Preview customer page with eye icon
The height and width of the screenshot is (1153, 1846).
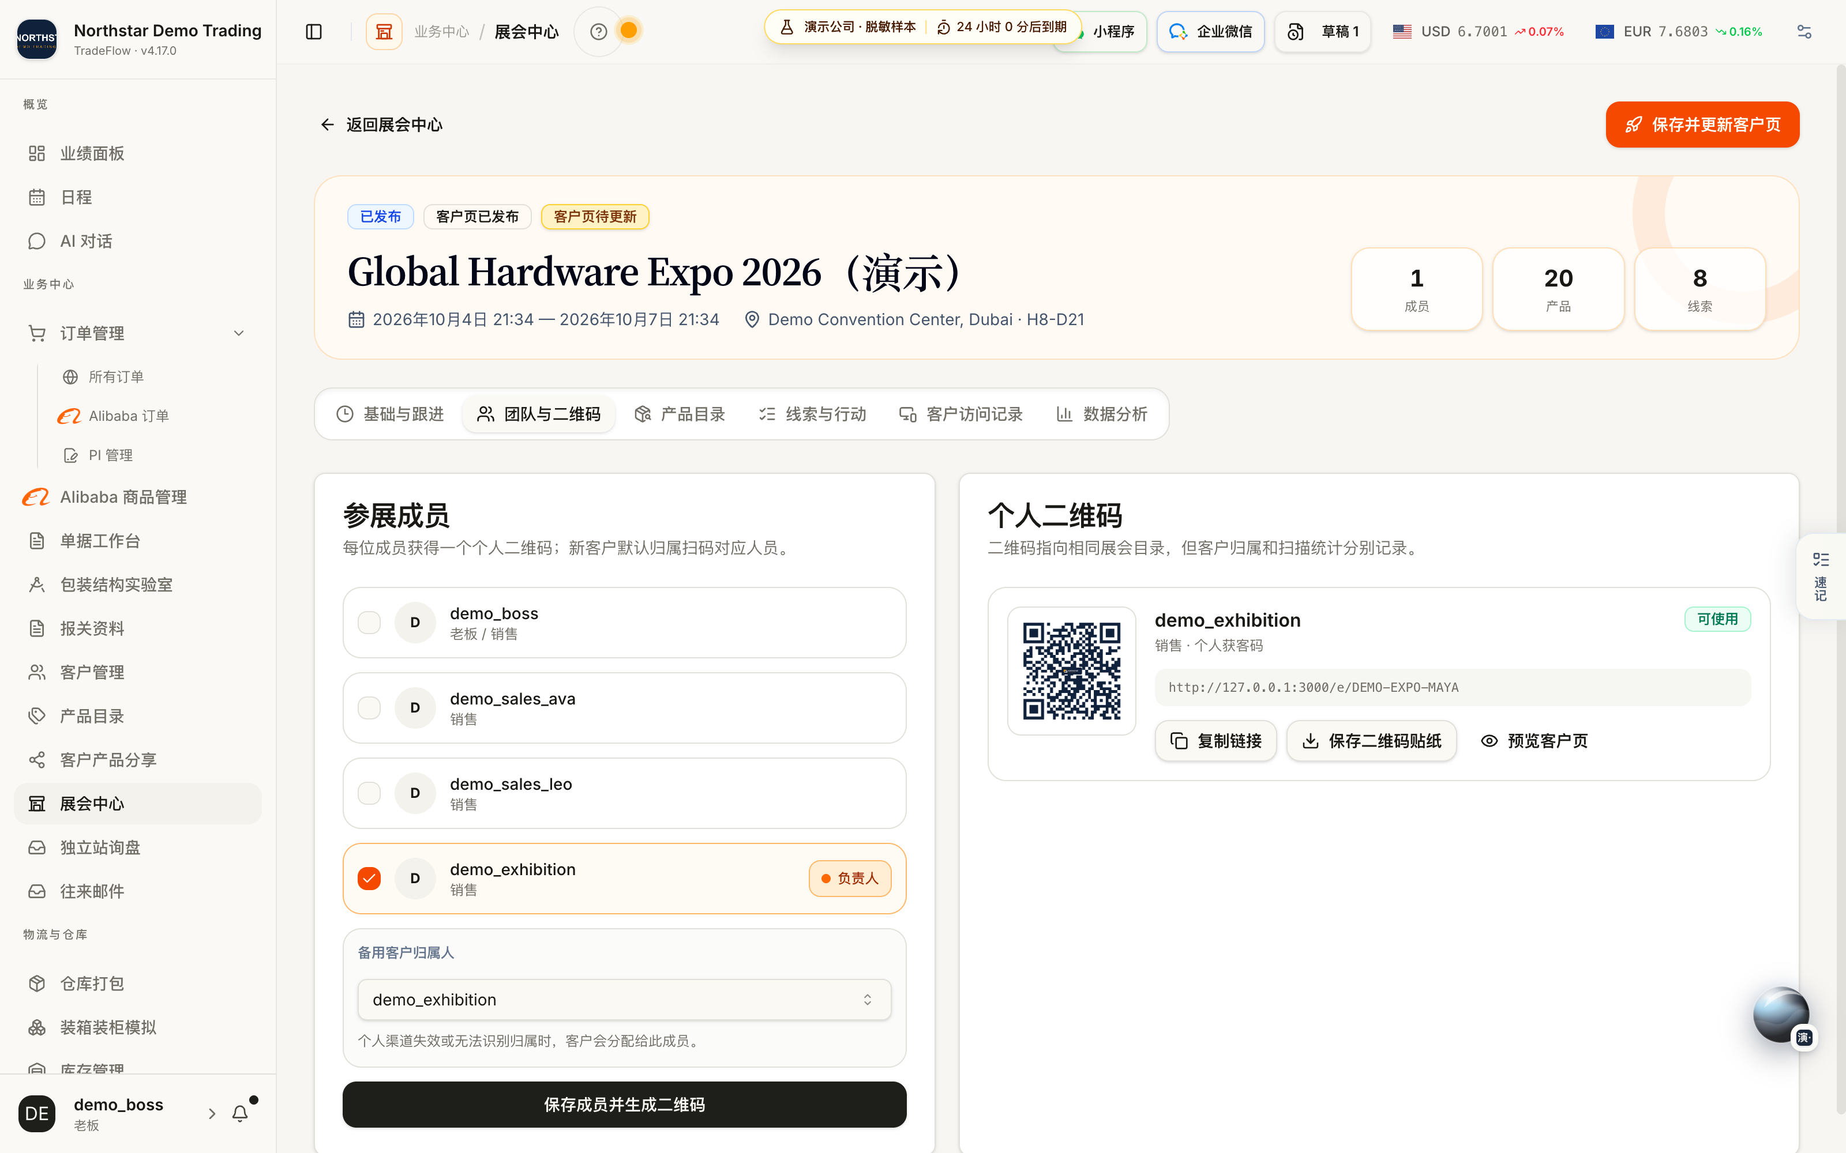1534,740
